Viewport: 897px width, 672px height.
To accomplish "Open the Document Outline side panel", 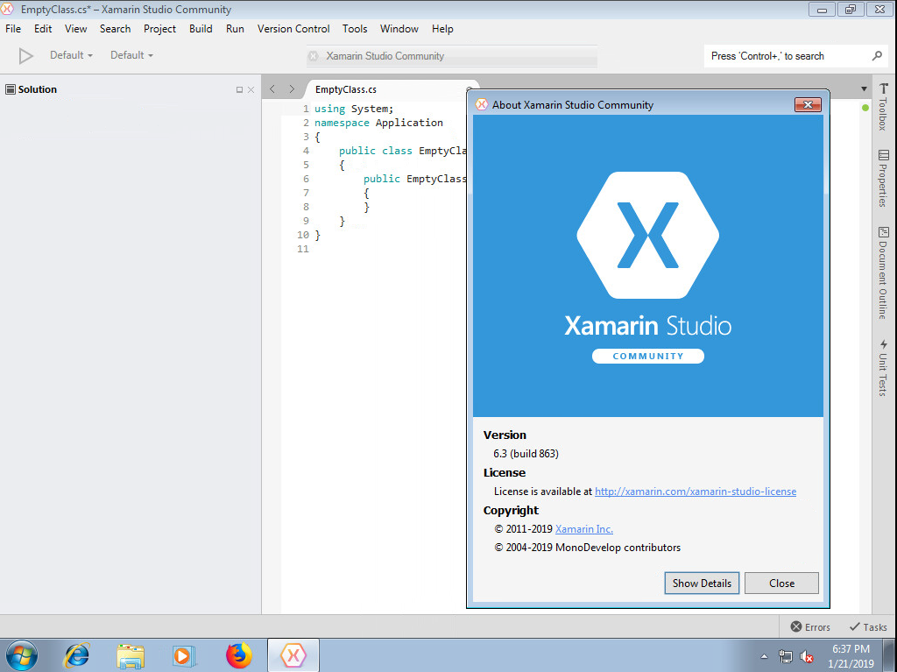I will (882, 272).
